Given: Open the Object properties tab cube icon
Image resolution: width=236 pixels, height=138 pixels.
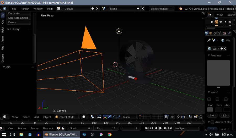Looking at the screenshot, I should [211, 33].
